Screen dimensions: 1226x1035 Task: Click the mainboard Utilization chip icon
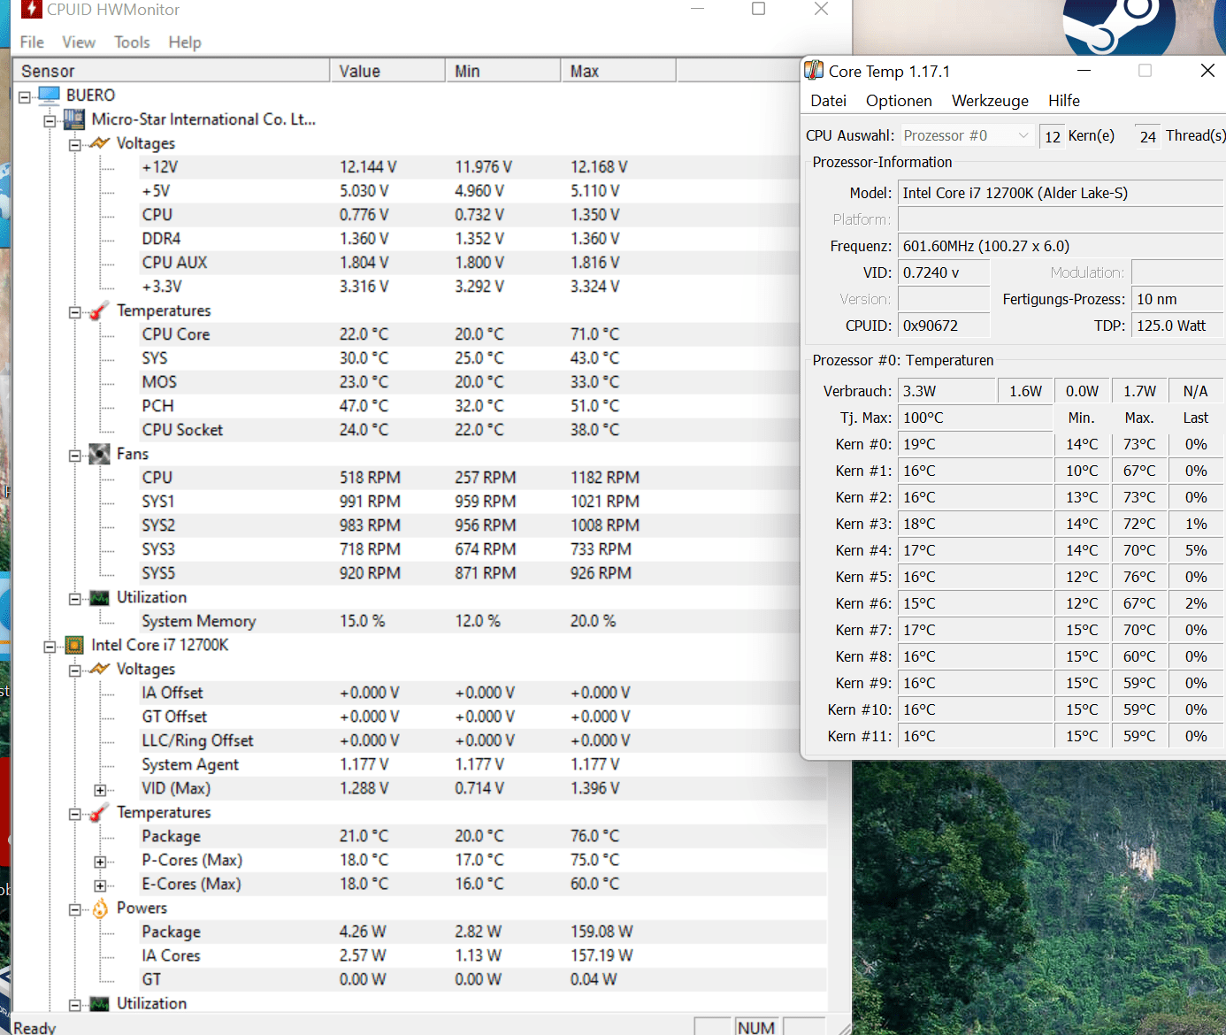pos(100,598)
